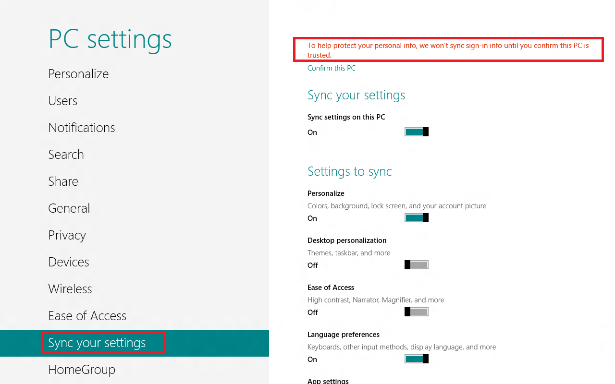Enable Desktop personalization sync toggle
This screenshot has width=615, height=384.
(x=416, y=265)
